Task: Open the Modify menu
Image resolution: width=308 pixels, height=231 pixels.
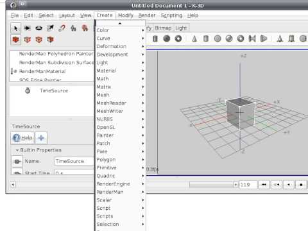Action: pyautogui.click(x=126, y=15)
